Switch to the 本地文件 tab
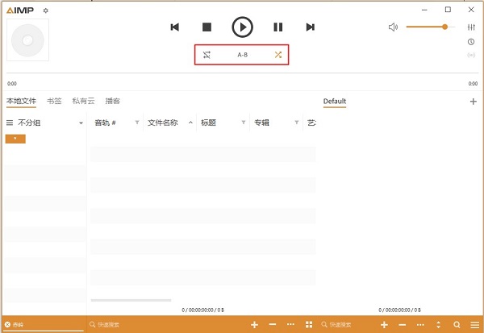This screenshot has width=484, height=333. pos(21,101)
